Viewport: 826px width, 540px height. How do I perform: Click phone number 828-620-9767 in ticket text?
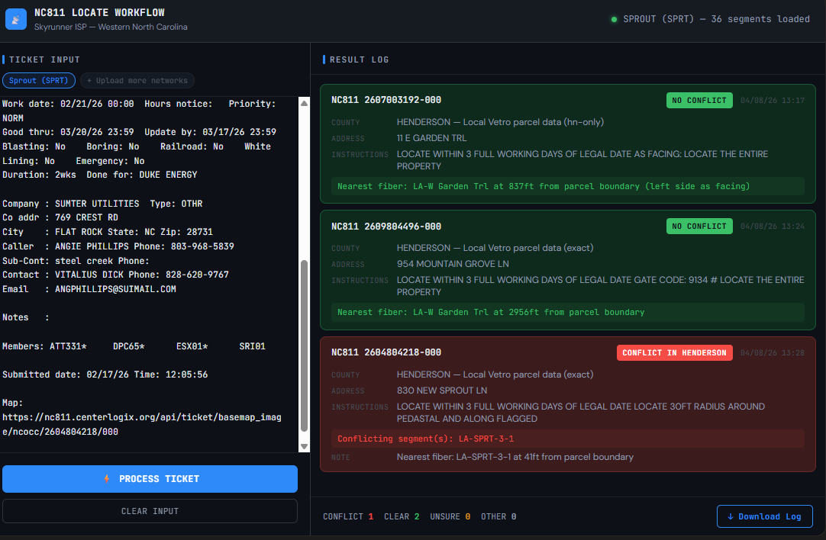(197, 275)
